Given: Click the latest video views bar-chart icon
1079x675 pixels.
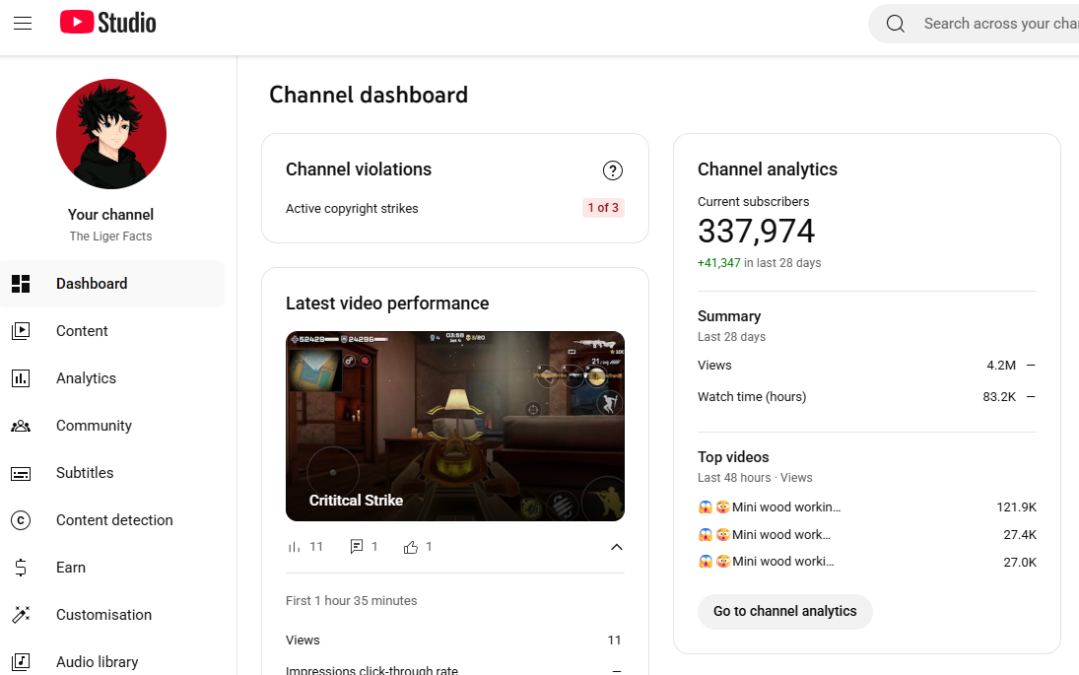Looking at the screenshot, I should tap(294, 547).
